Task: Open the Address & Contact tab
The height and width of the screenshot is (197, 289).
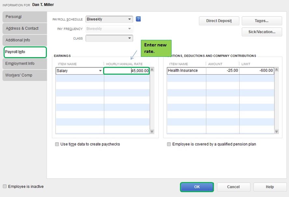Action: click(x=25, y=28)
